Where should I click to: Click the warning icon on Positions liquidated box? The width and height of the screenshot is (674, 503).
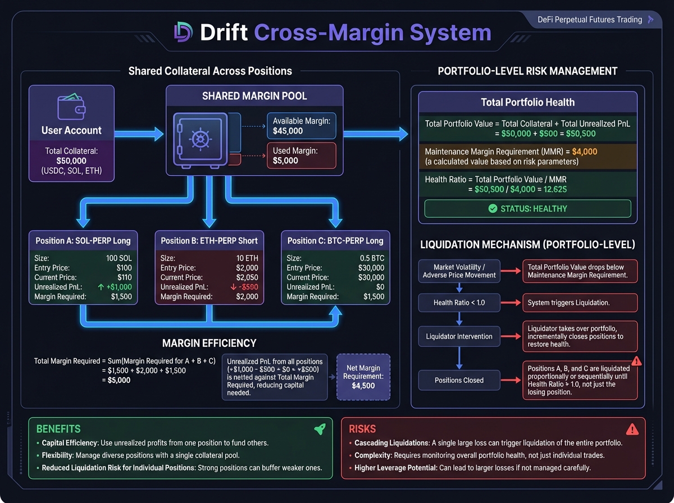pos(637,362)
